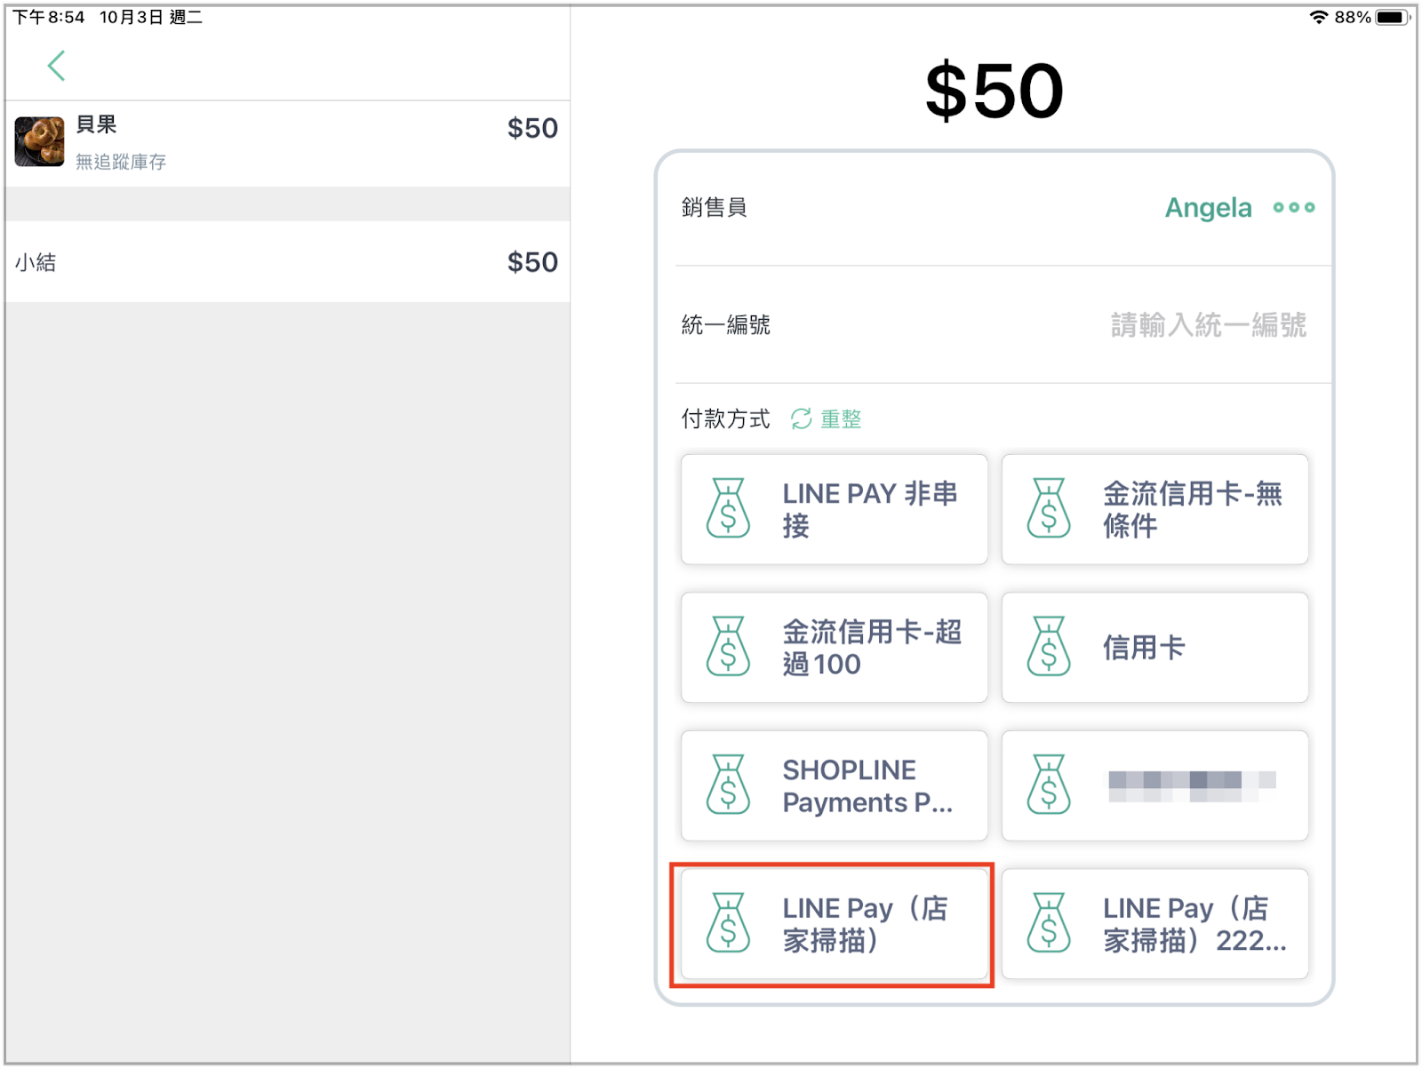
Task: Click the 小結 subtotal label
Action: tap(36, 262)
